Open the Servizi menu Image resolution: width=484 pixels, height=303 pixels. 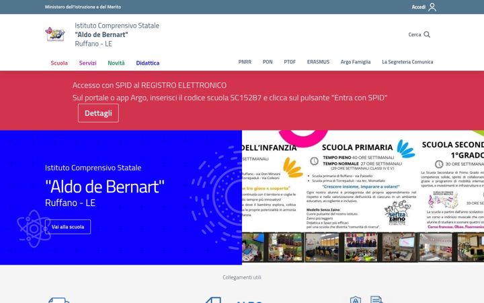(x=87, y=63)
